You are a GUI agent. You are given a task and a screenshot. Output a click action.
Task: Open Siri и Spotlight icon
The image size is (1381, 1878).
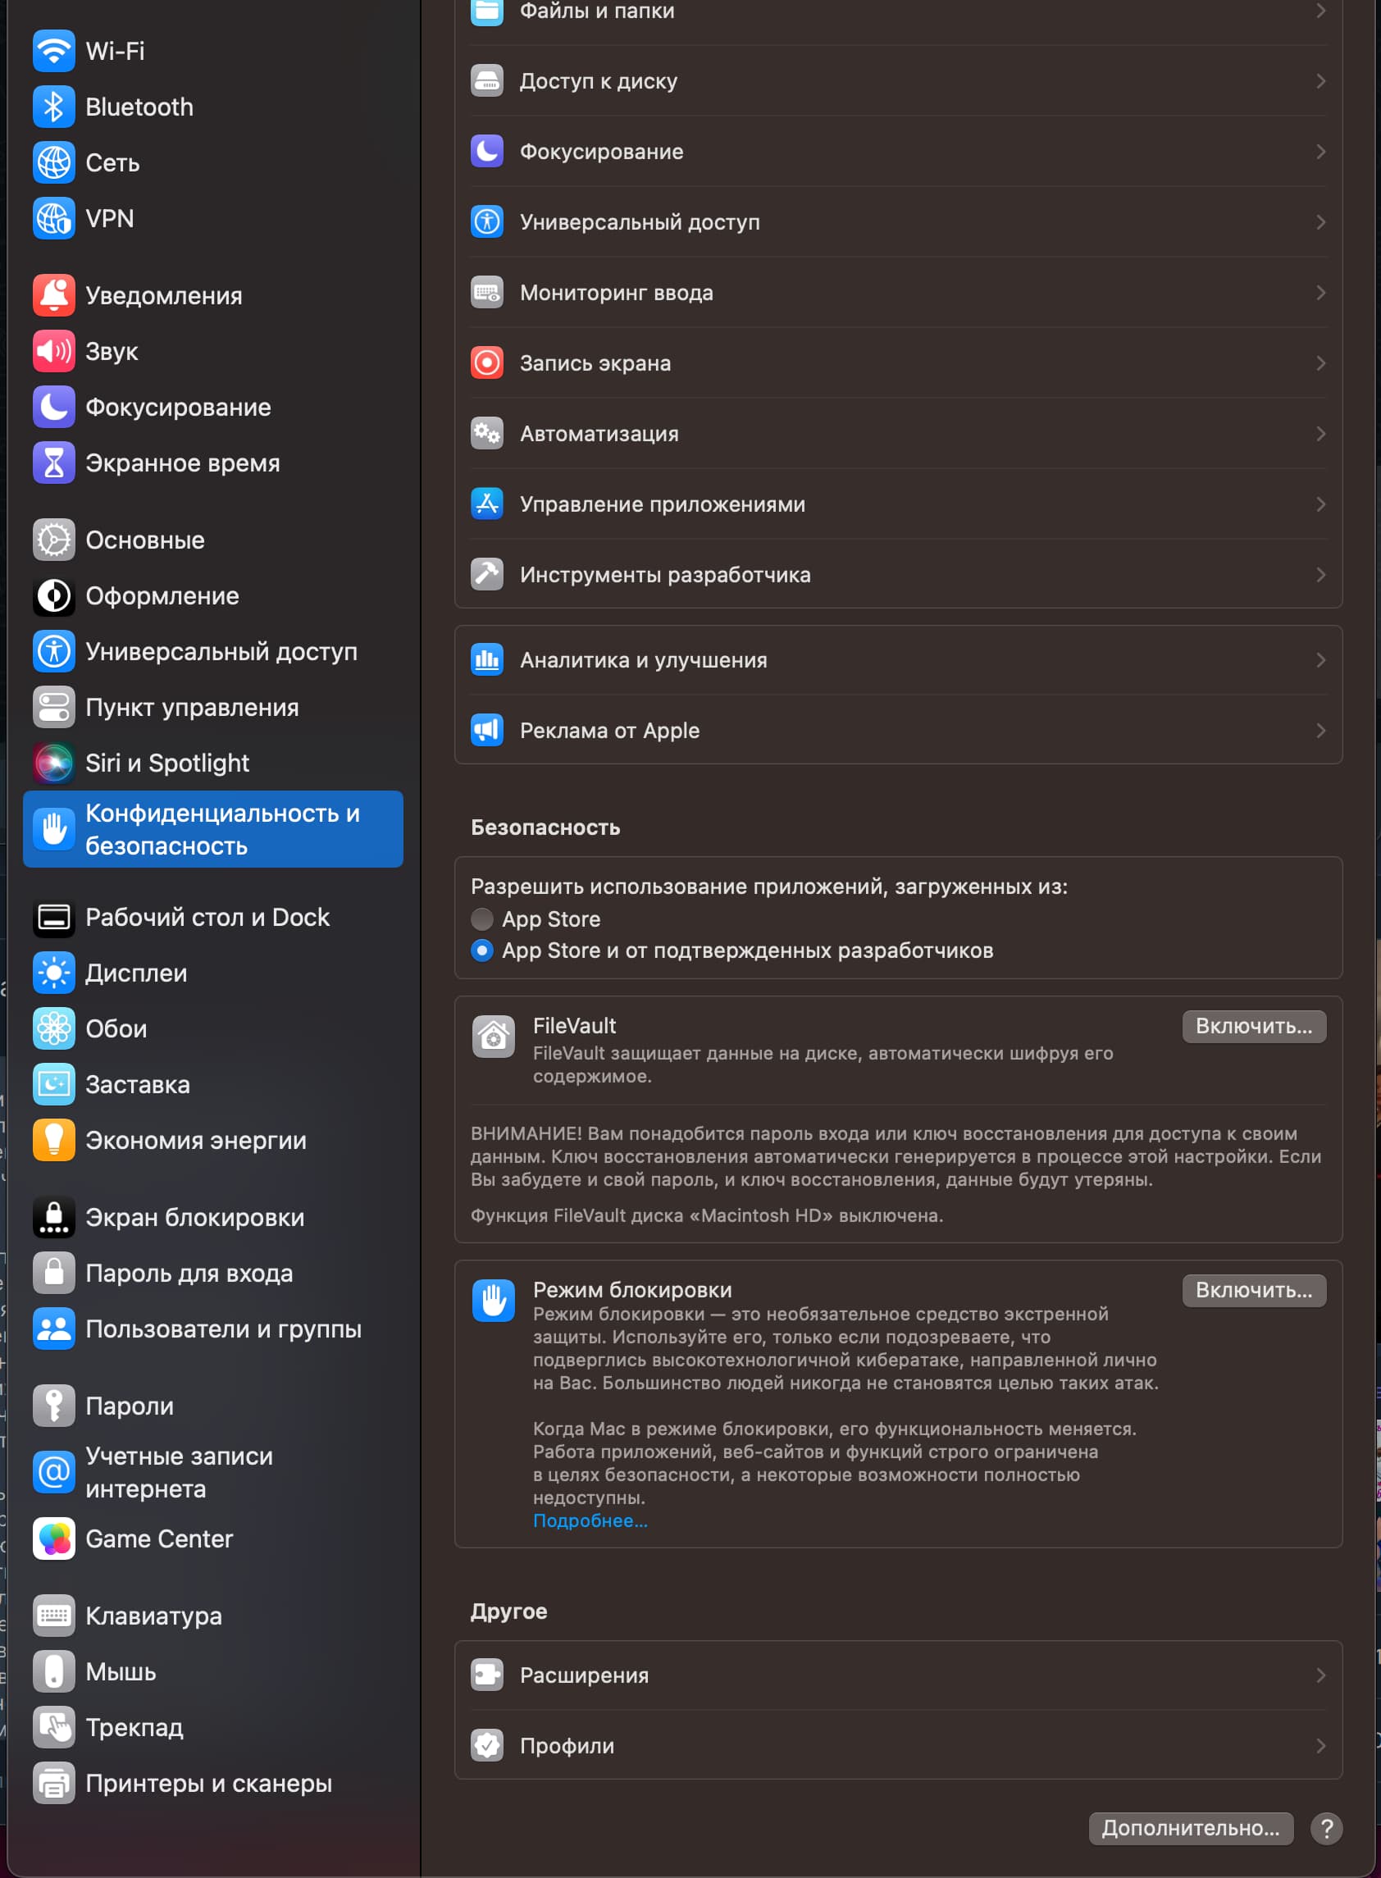pyautogui.click(x=53, y=763)
